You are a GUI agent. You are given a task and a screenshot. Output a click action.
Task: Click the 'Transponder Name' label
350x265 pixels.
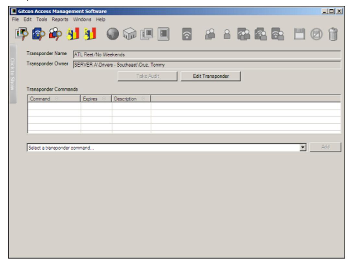[47, 53]
